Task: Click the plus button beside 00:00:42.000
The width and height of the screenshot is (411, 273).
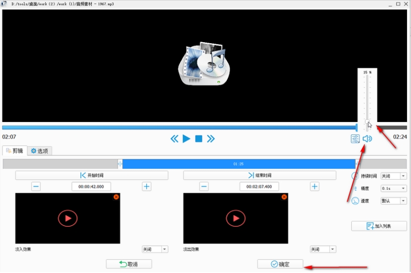Action: coord(146,187)
